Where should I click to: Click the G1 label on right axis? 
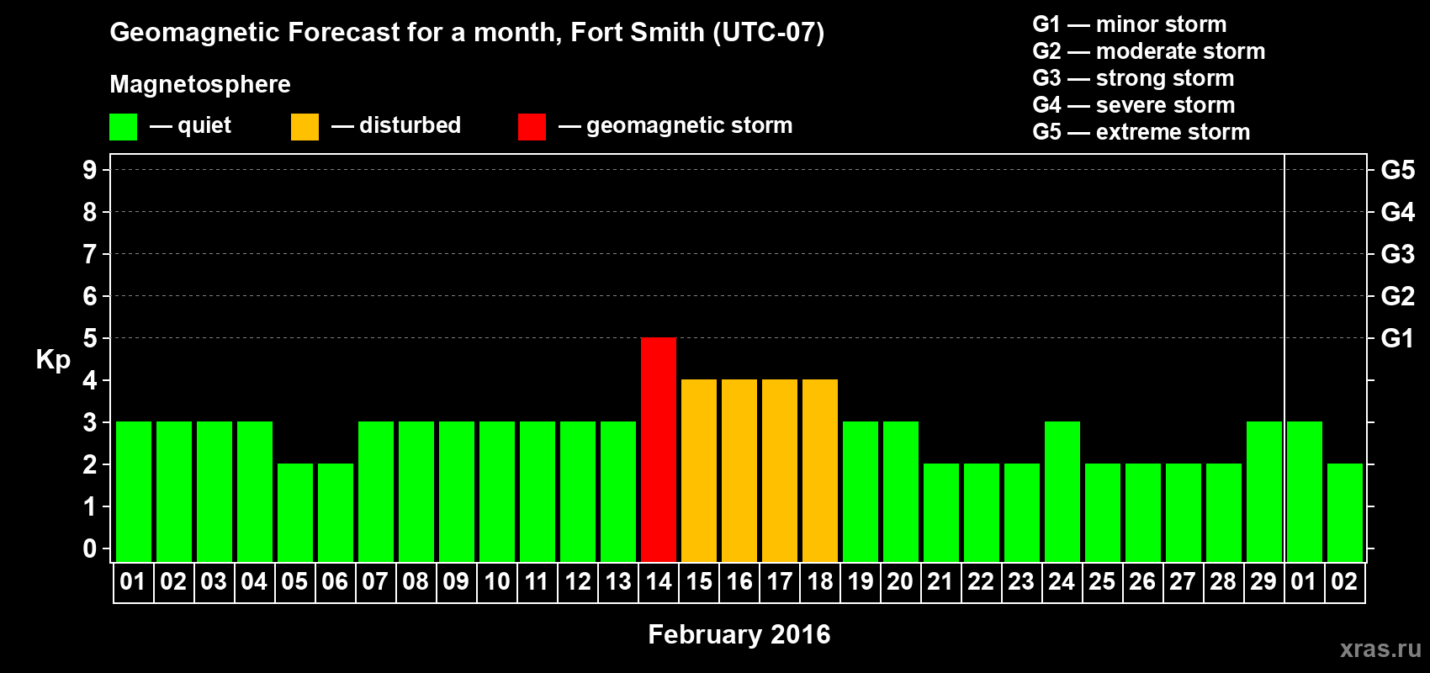point(1397,338)
